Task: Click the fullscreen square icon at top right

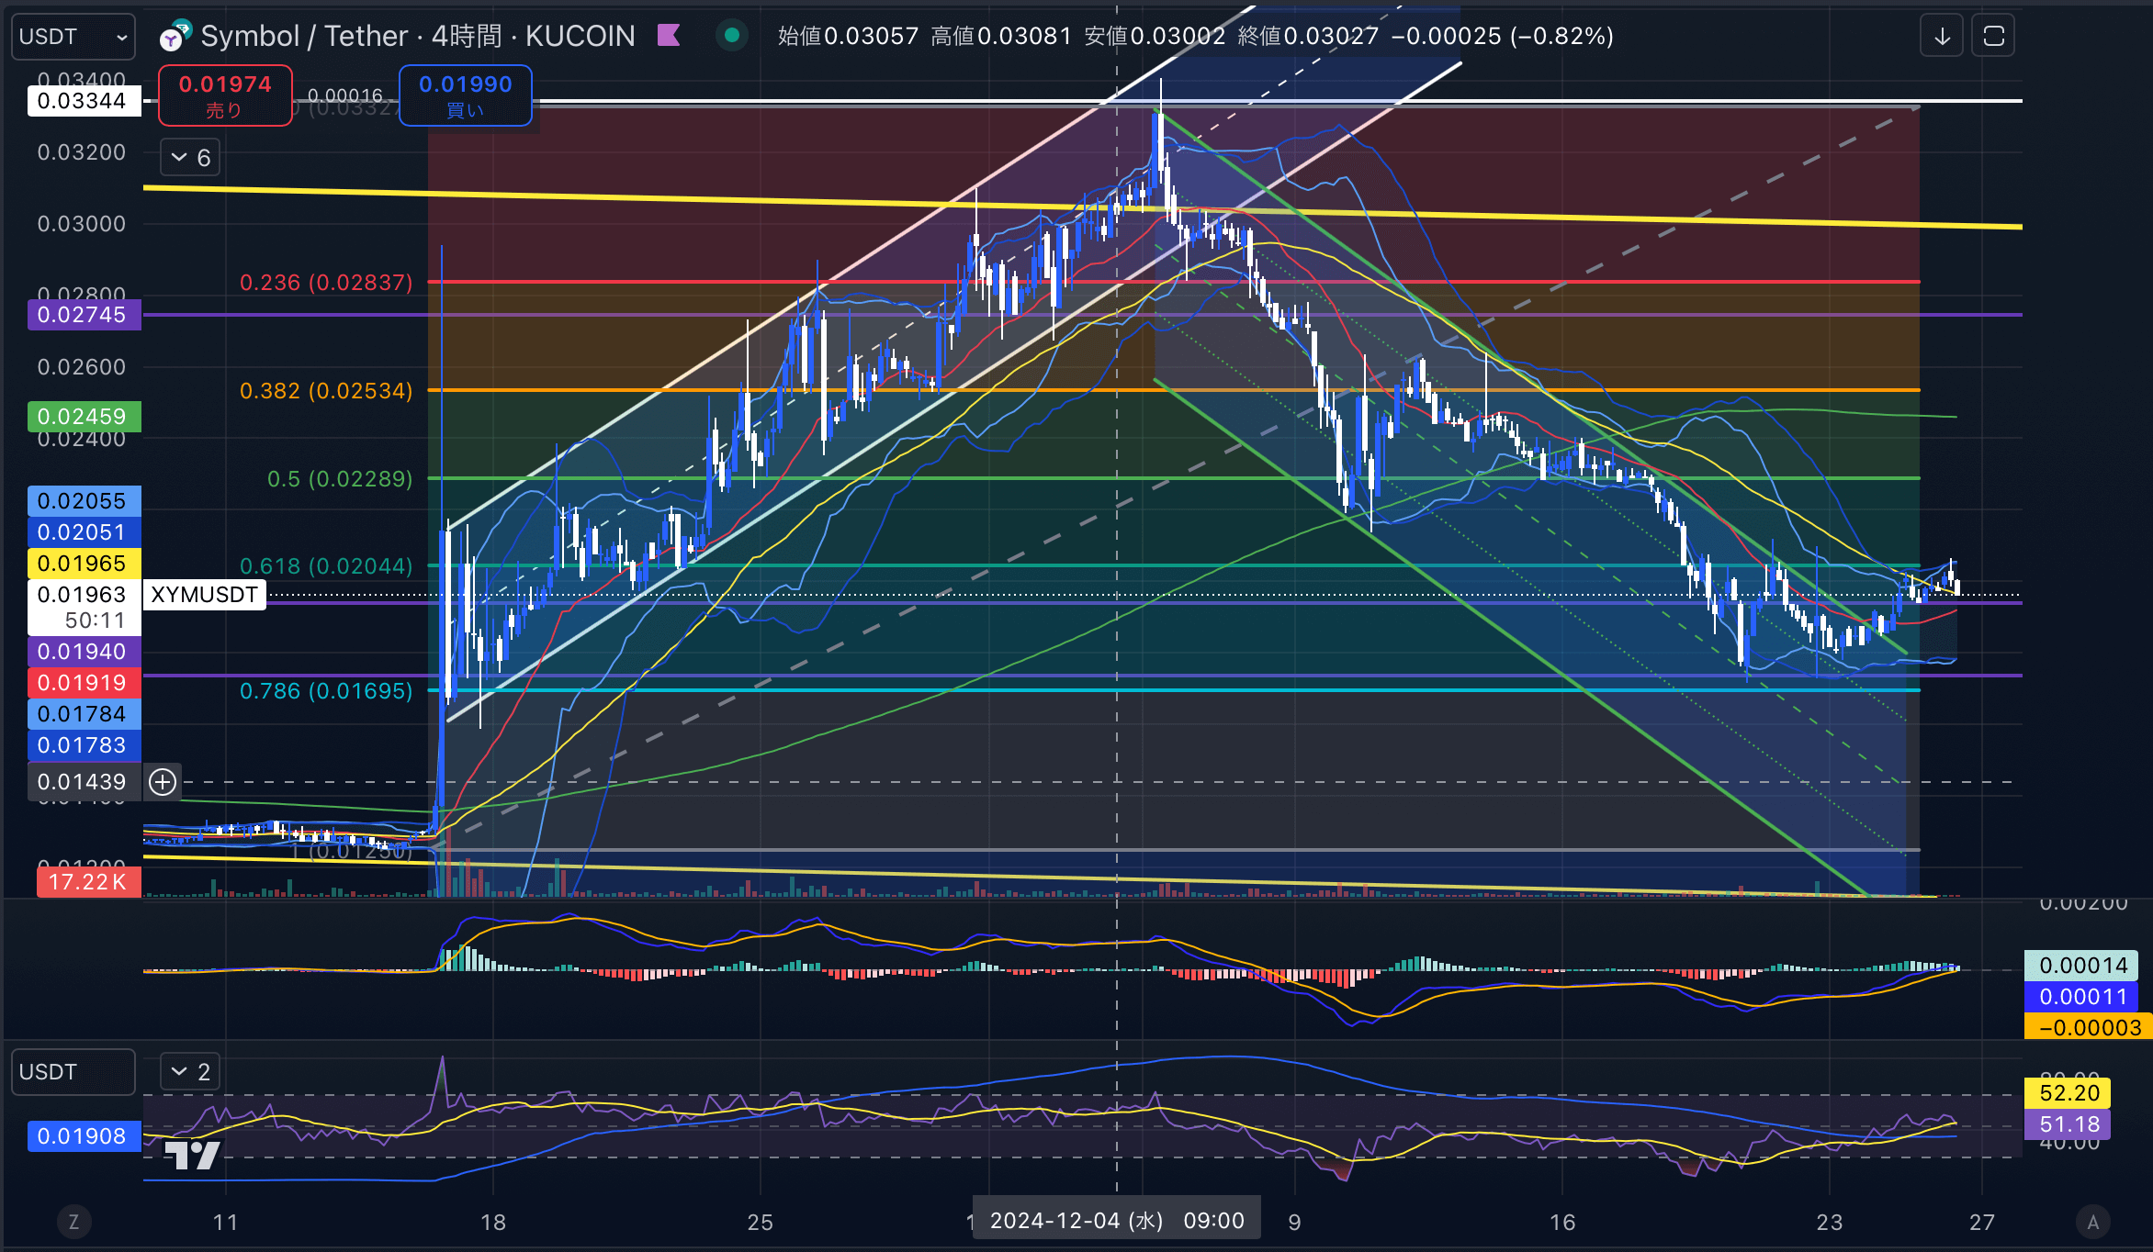Action: (1993, 37)
